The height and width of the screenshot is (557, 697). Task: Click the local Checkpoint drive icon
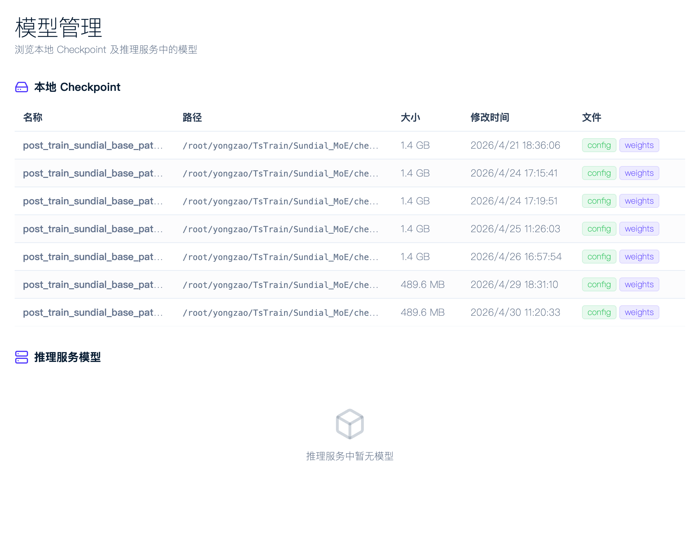tap(22, 87)
